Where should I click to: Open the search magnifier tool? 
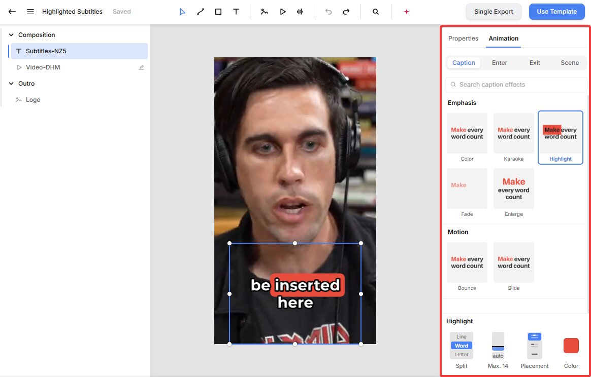tap(376, 12)
